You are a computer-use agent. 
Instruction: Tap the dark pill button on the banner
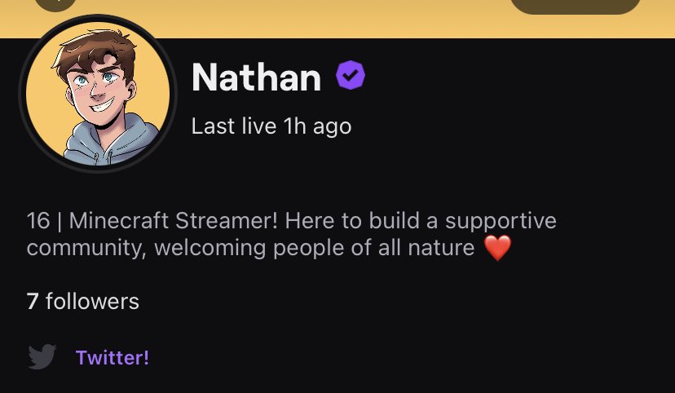coord(576,7)
